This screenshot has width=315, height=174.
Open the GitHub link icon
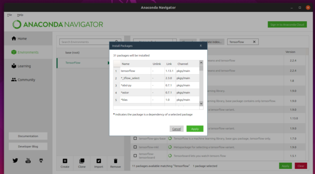[x=41, y=160]
